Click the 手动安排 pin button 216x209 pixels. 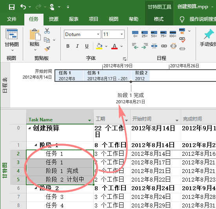tap(208, 38)
